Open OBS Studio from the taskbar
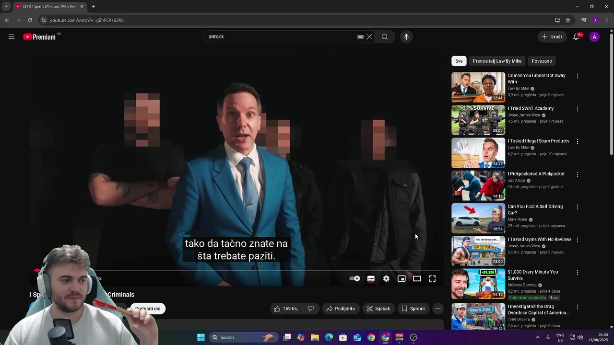Screen dimensions: 614x345 tap(413, 337)
